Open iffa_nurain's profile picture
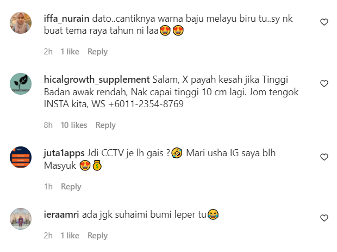 [21, 23]
